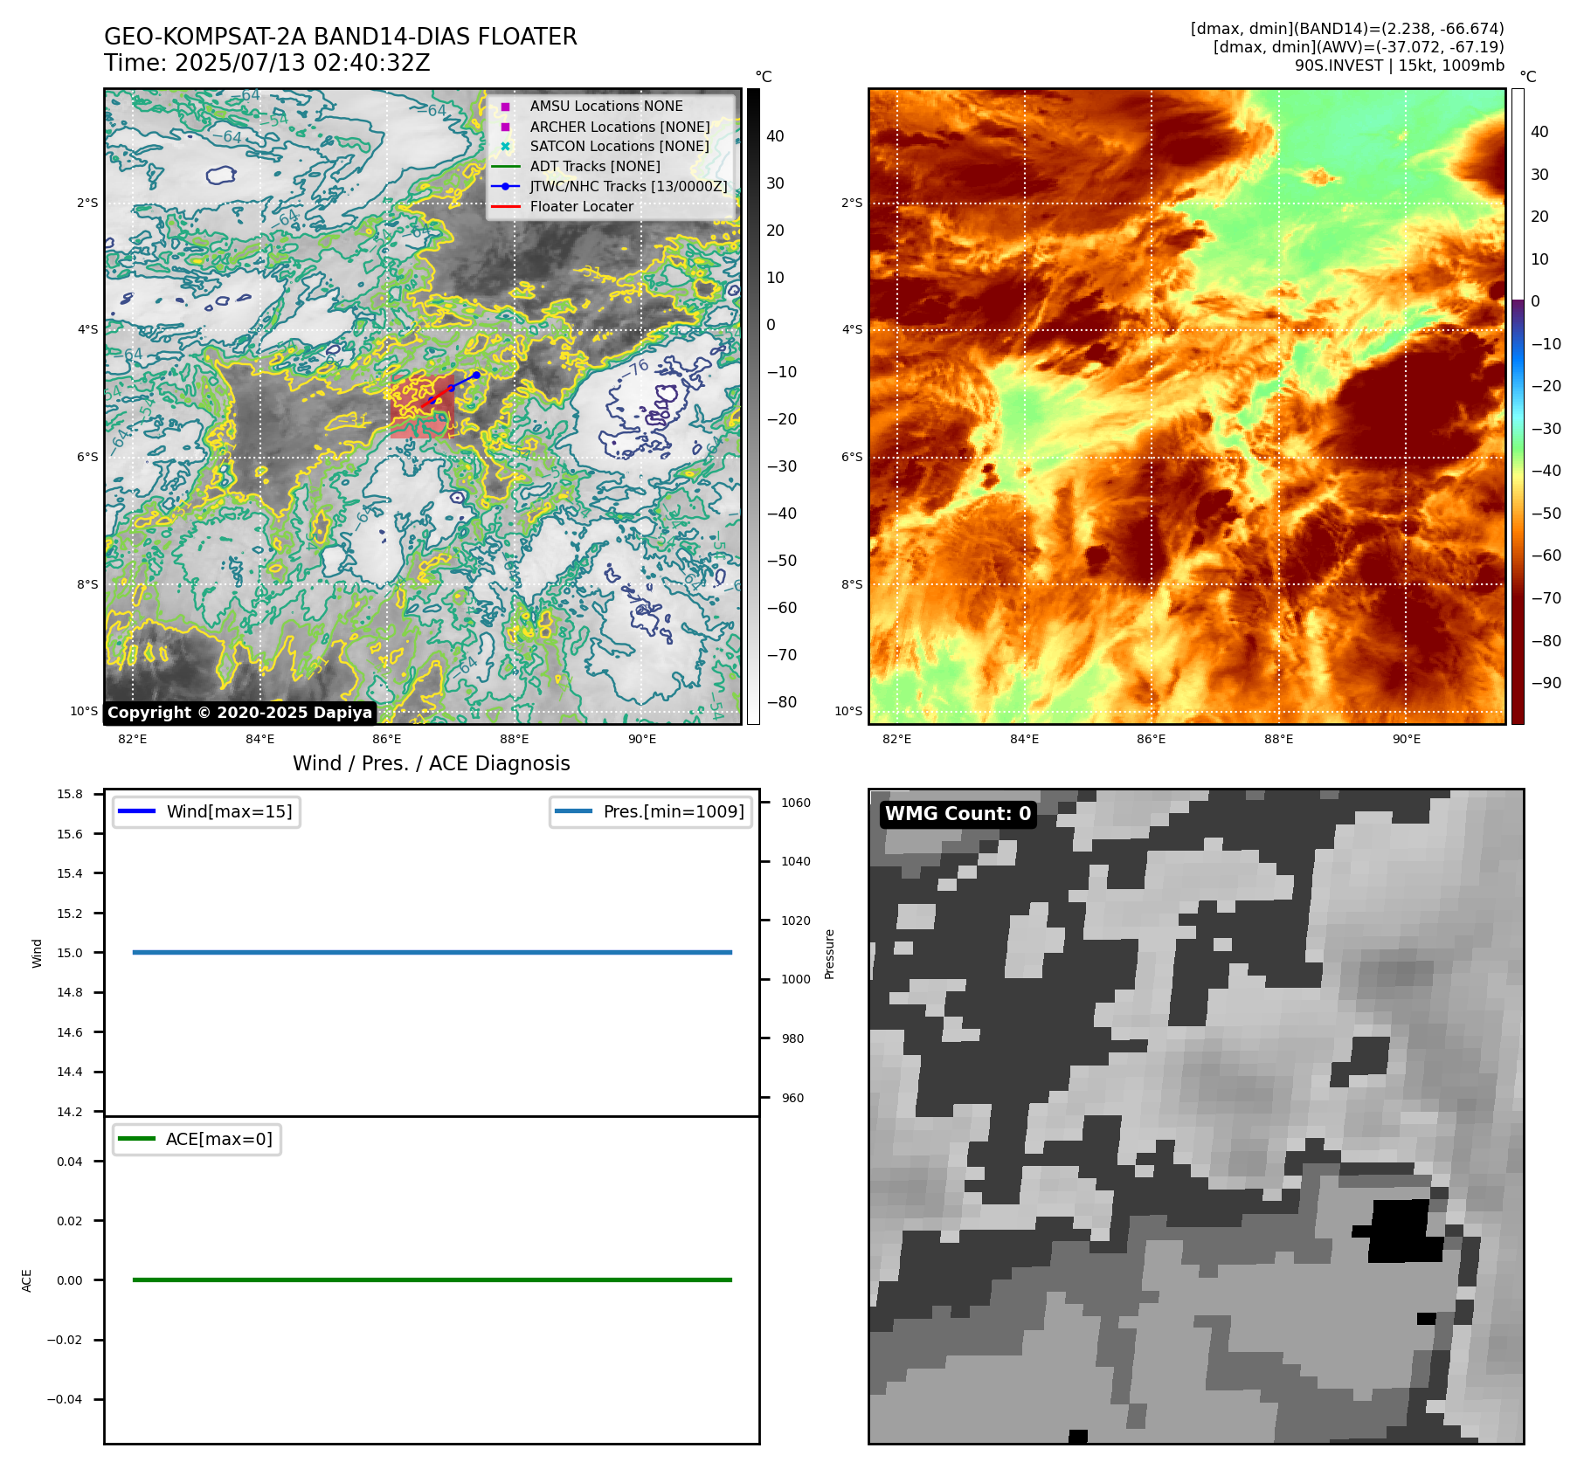Click the '82°E' label under the left map

pyautogui.click(x=133, y=739)
